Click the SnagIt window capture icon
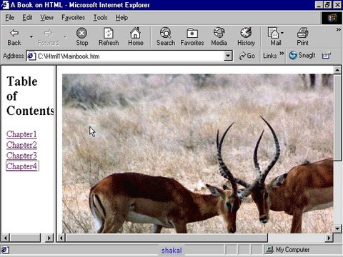 click(326, 56)
